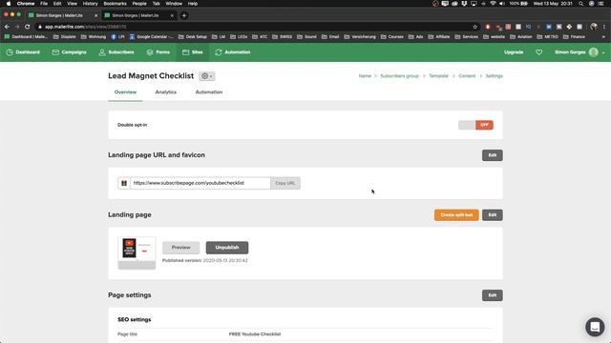Screen dimensions: 611x343
Task: Preview the landing page
Action: [180, 248]
